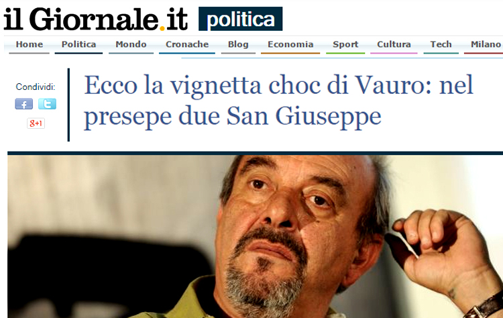The width and height of the screenshot is (503, 318).
Task: Click the orange dot in the logo
Action: tap(162, 28)
